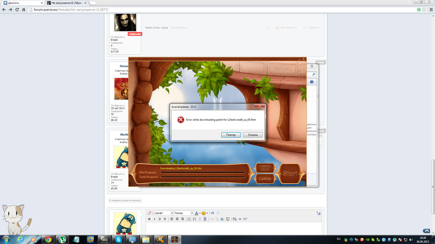Open uTorrent from the taskbar
435x244 pixels.
coord(62,240)
